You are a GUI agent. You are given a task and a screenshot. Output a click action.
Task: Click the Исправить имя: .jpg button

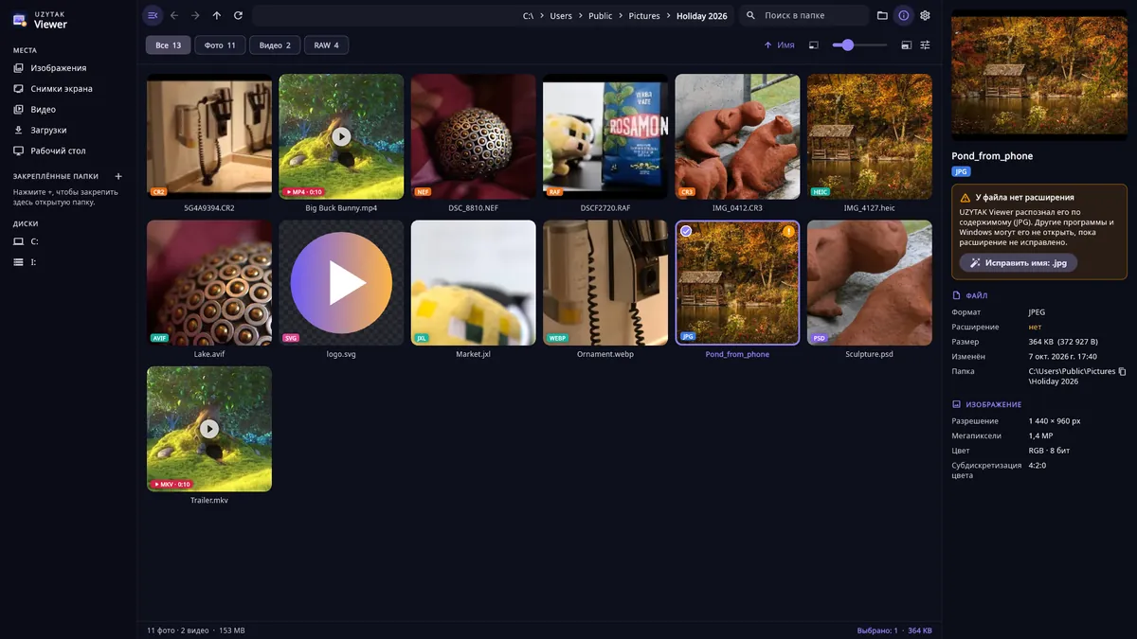[1019, 263]
